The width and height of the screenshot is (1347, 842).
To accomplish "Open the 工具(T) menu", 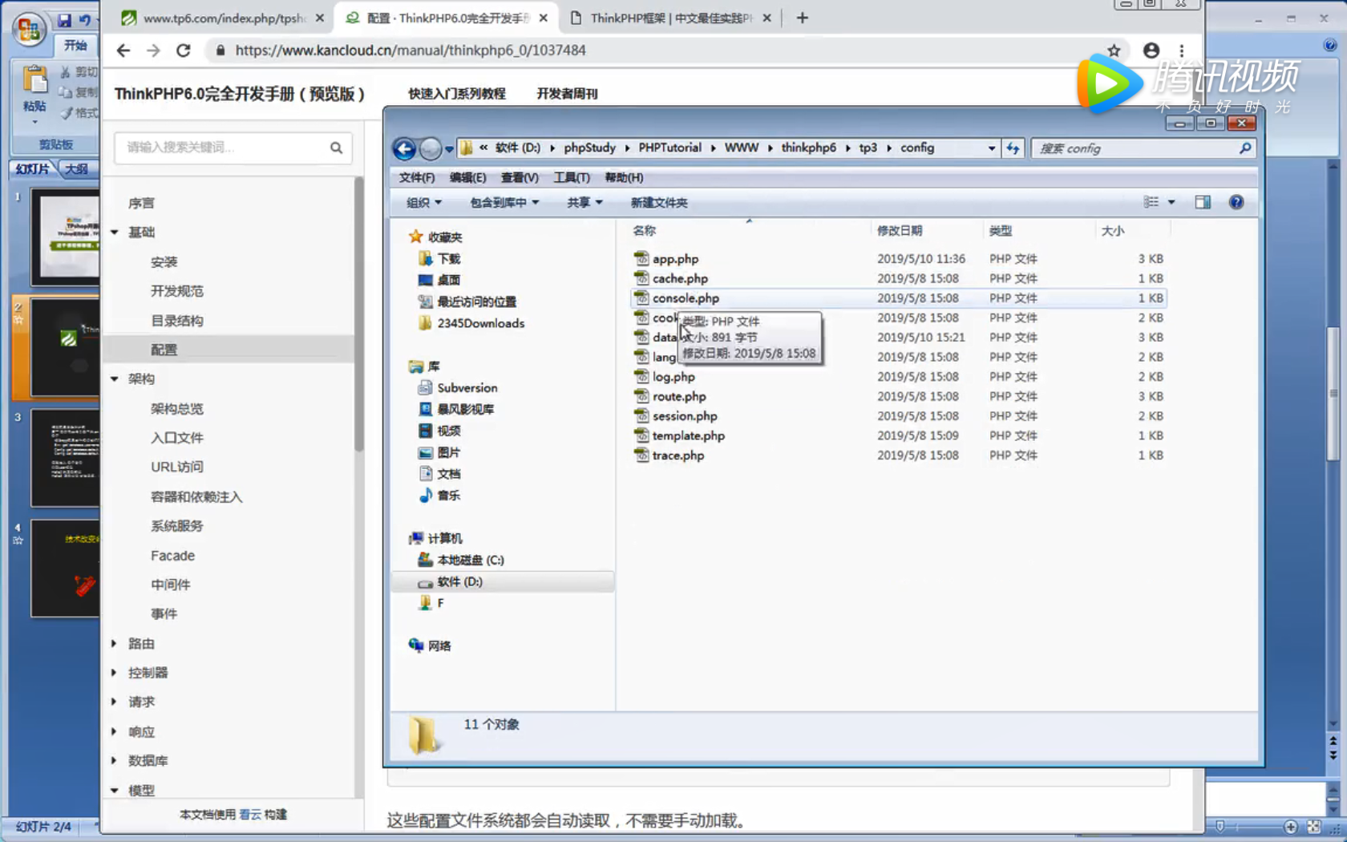I will click(x=572, y=177).
